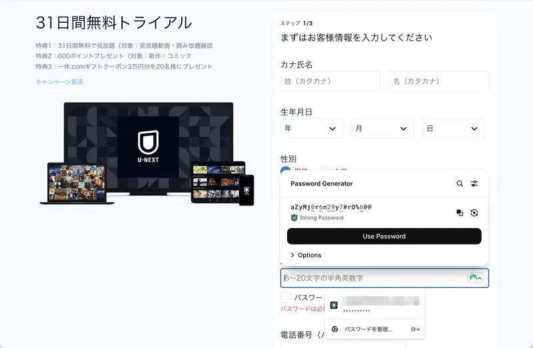Click the NordPass icon in the password field

point(473,278)
